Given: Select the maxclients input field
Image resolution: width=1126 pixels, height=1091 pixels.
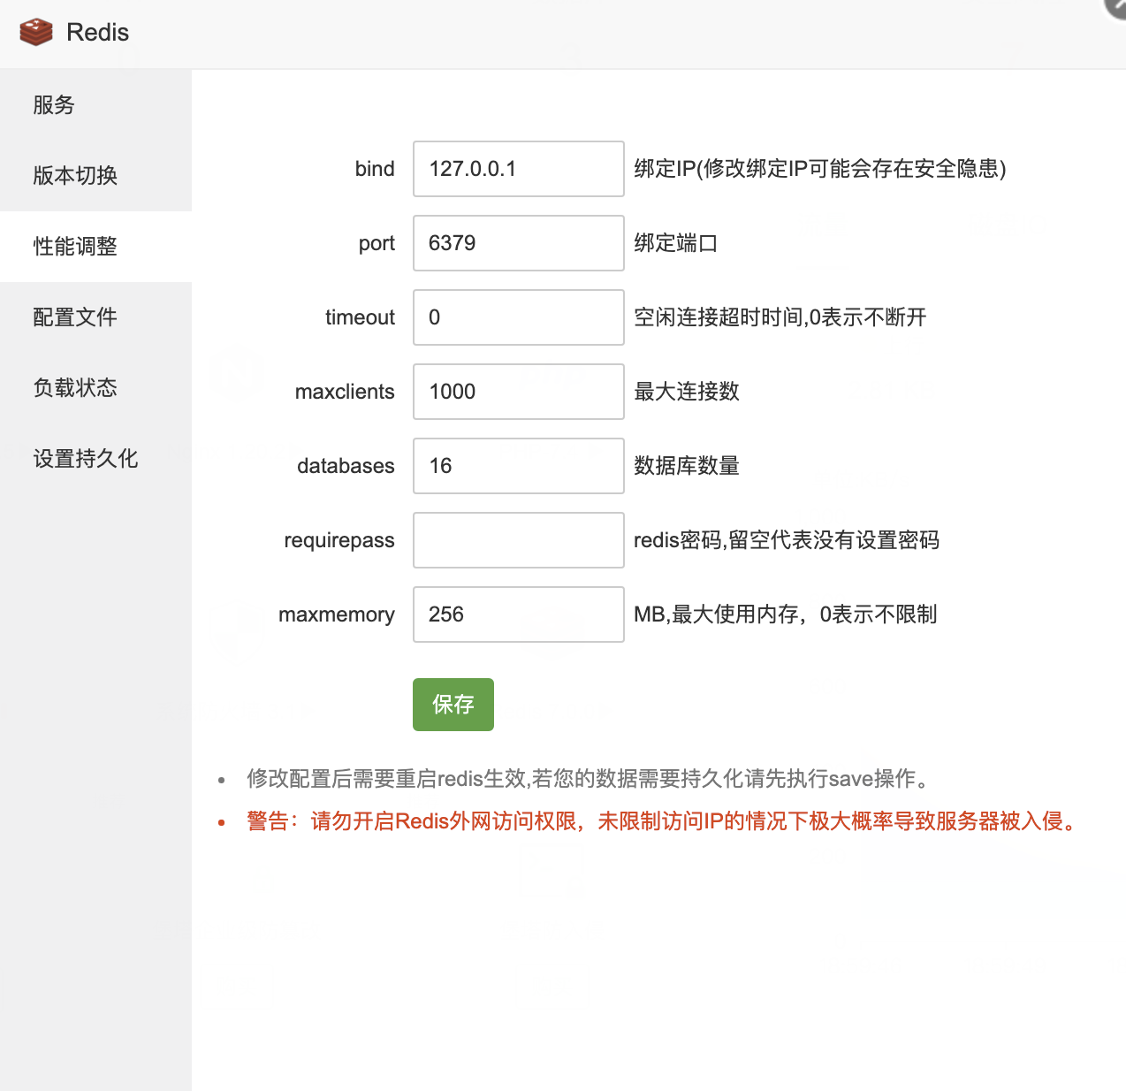Looking at the screenshot, I should point(518,392).
